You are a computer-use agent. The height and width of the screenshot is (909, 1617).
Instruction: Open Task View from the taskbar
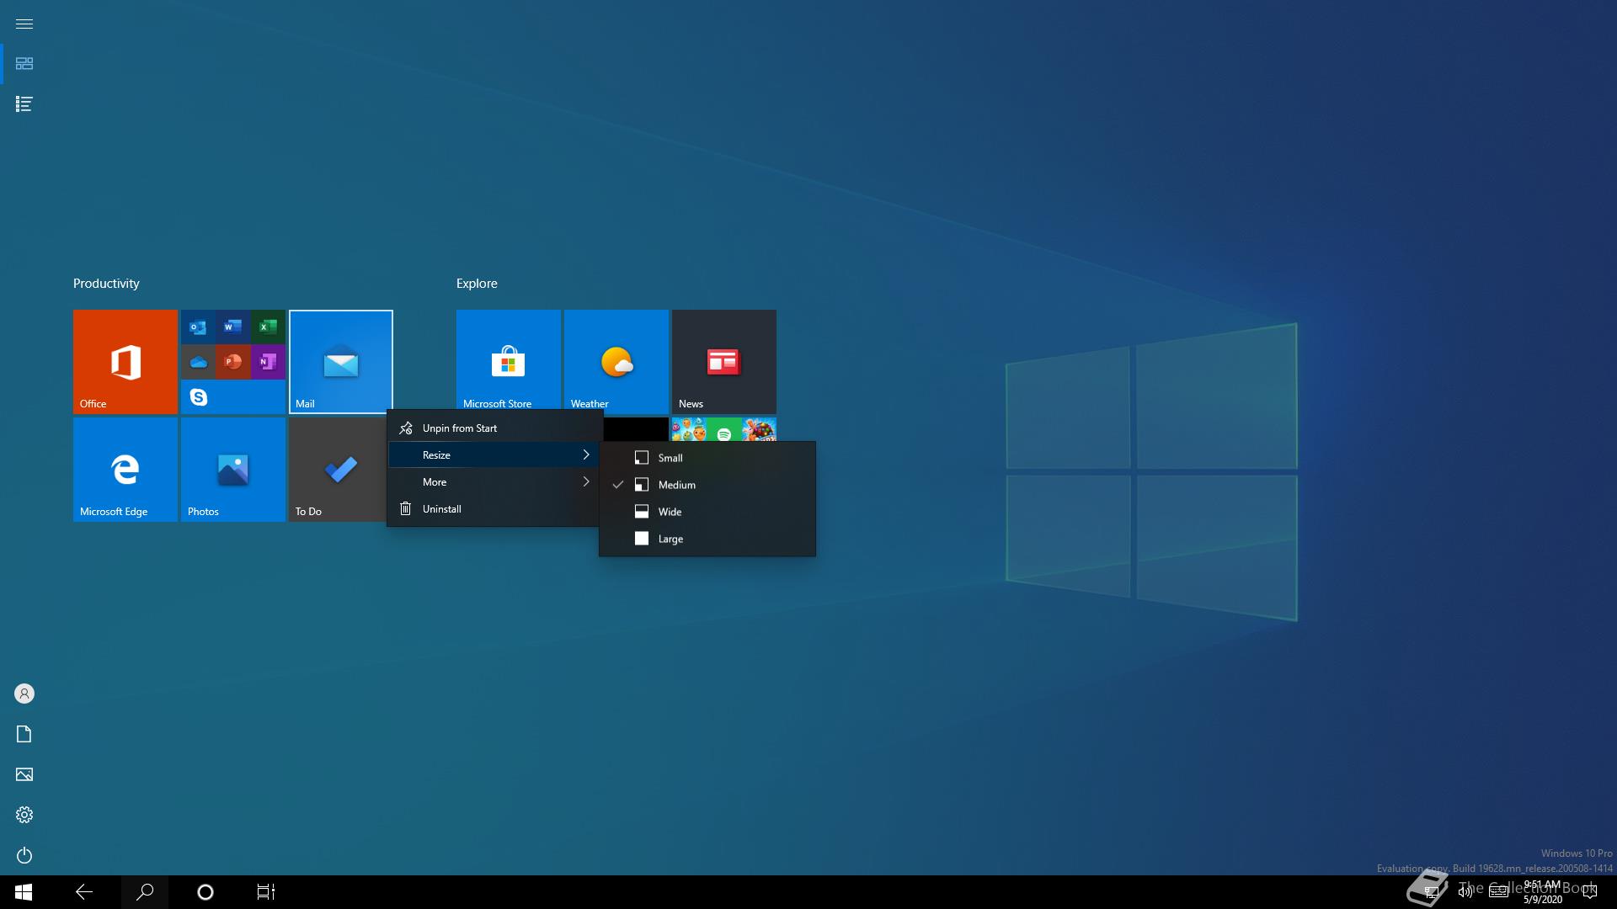coord(266,892)
